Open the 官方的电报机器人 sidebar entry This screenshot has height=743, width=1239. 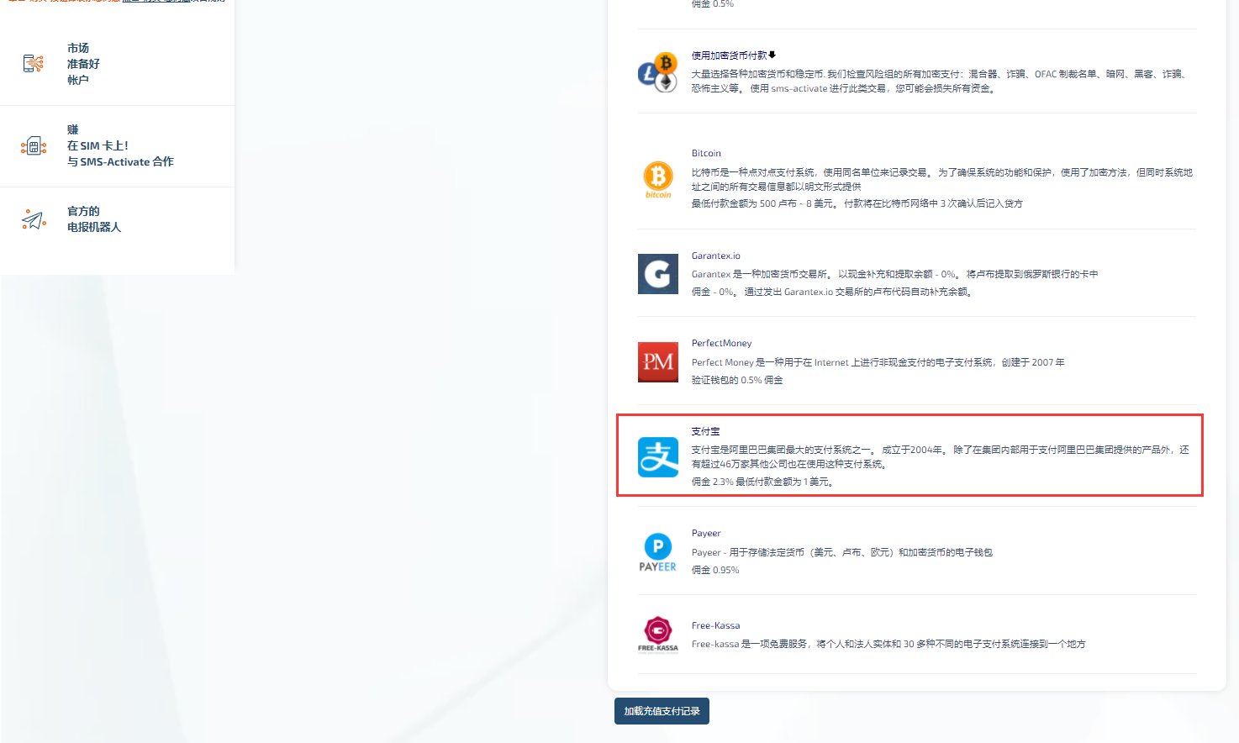click(118, 219)
